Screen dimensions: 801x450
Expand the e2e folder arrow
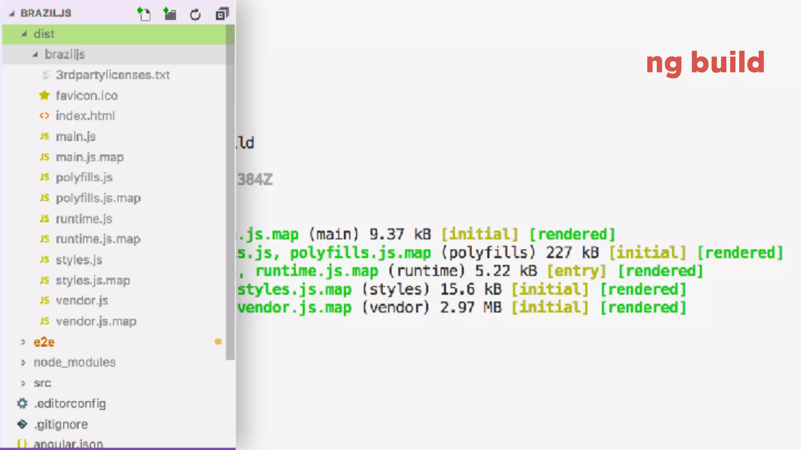click(x=23, y=342)
